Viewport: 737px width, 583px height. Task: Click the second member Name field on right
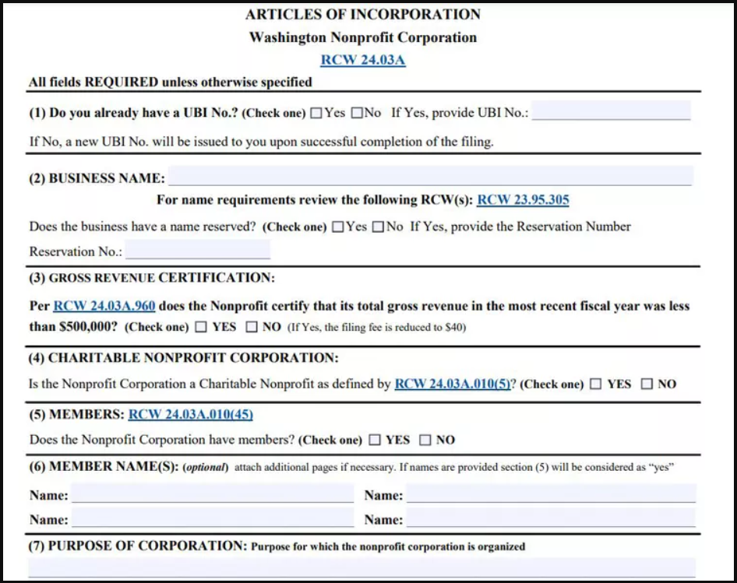pyautogui.click(x=551, y=518)
